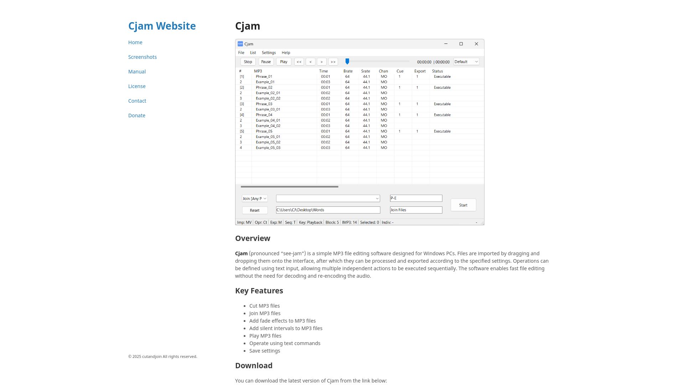Click the < previous button

tap(310, 62)
